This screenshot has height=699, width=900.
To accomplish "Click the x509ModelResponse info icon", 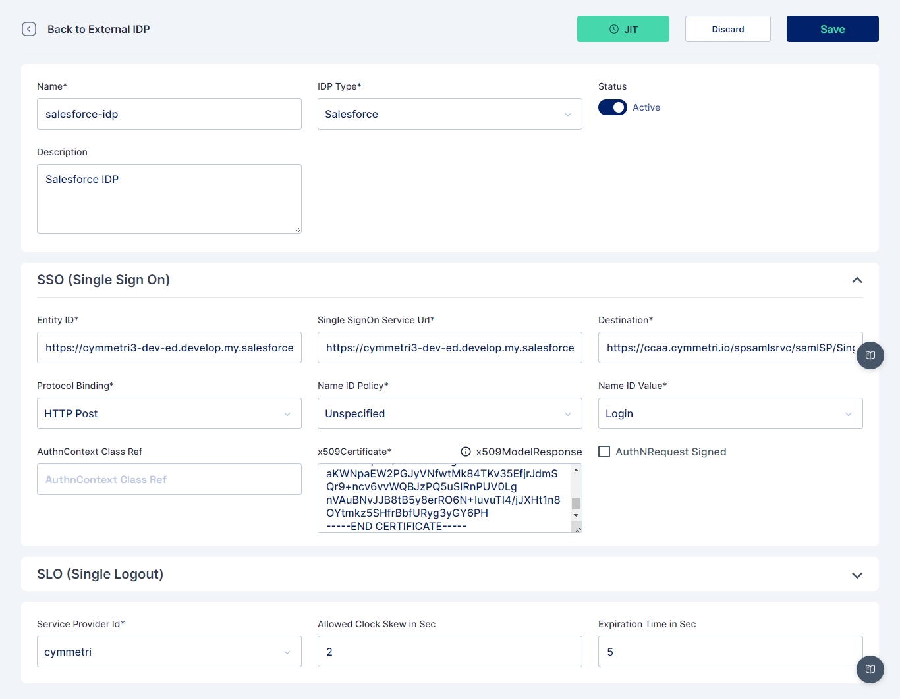I will [x=466, y=452].
